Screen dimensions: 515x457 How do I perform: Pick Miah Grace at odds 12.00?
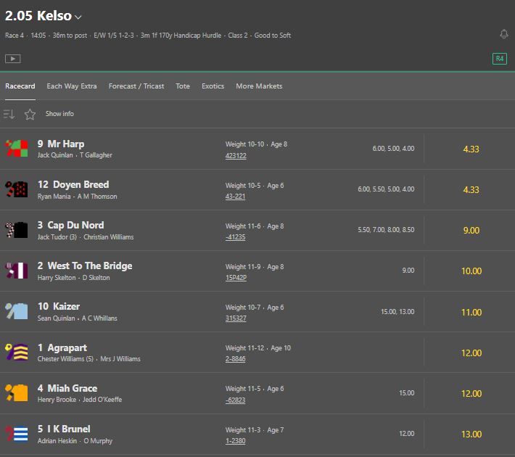pos(471,393)
